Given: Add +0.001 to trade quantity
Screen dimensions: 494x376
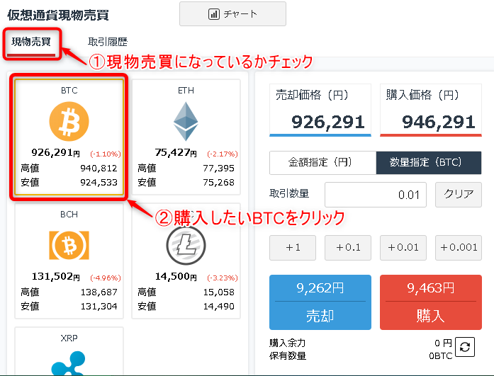Looking at the screenshot, I should [459, 248].
